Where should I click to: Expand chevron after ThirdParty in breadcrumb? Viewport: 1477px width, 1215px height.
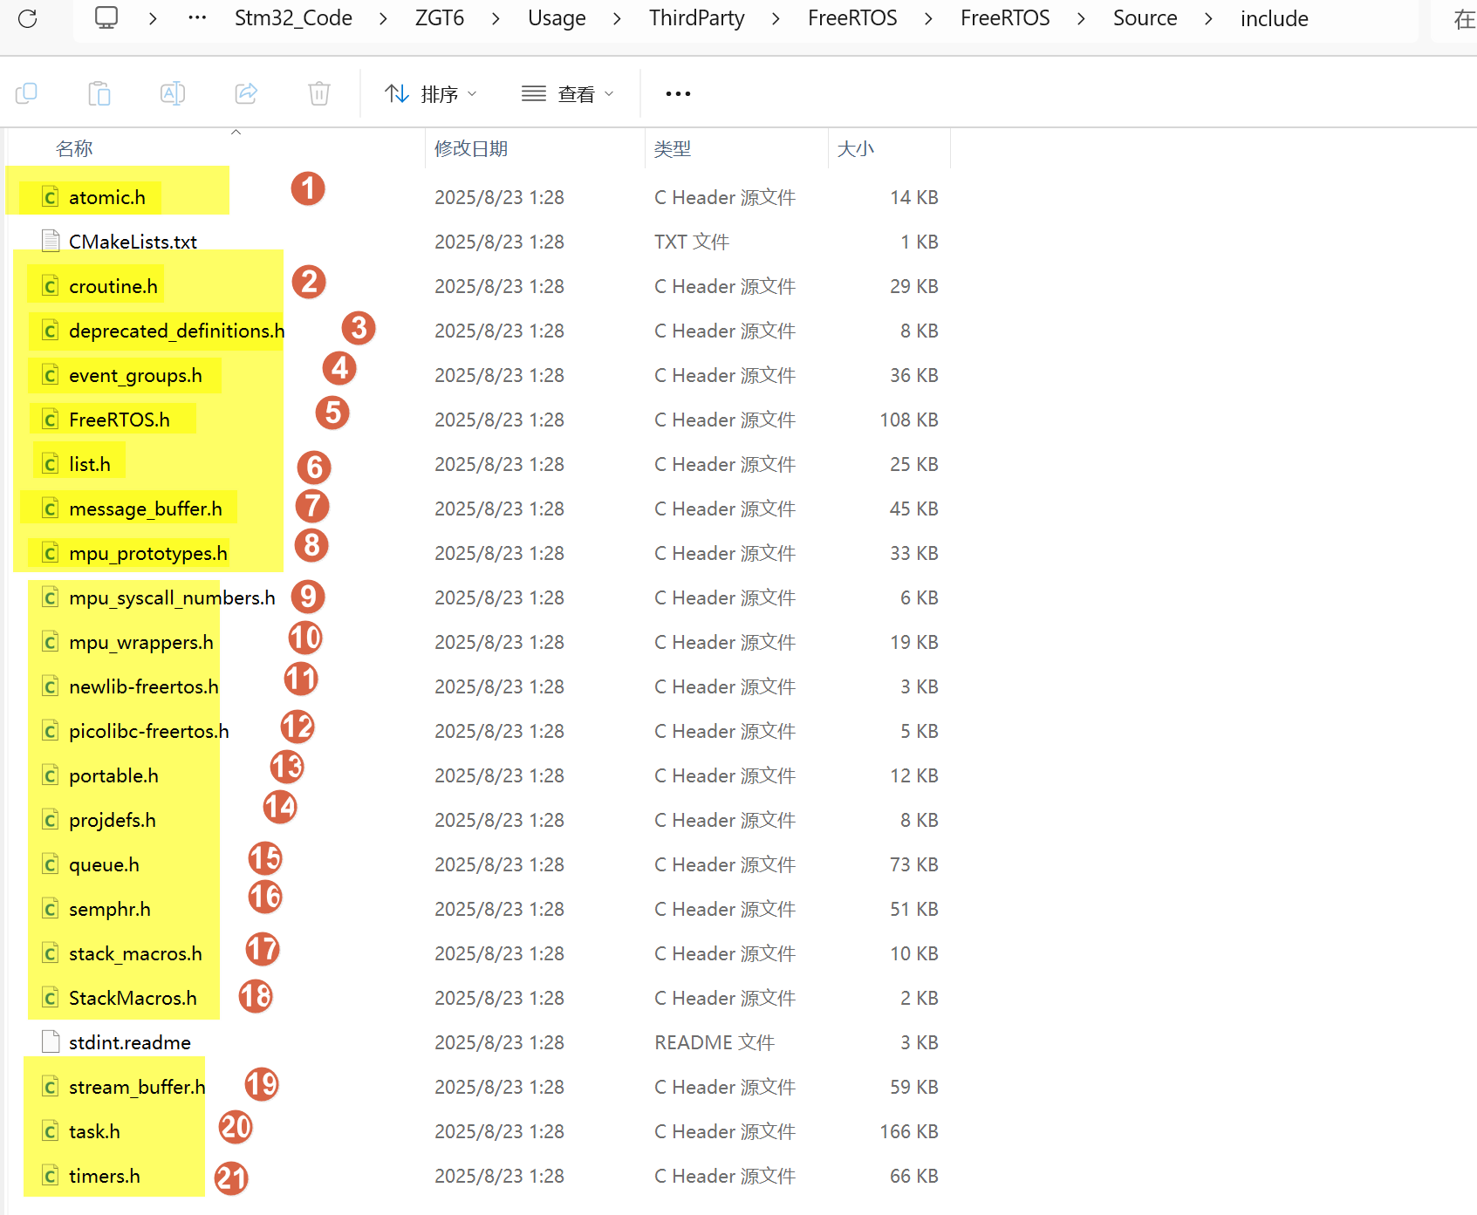pos(776,18)
